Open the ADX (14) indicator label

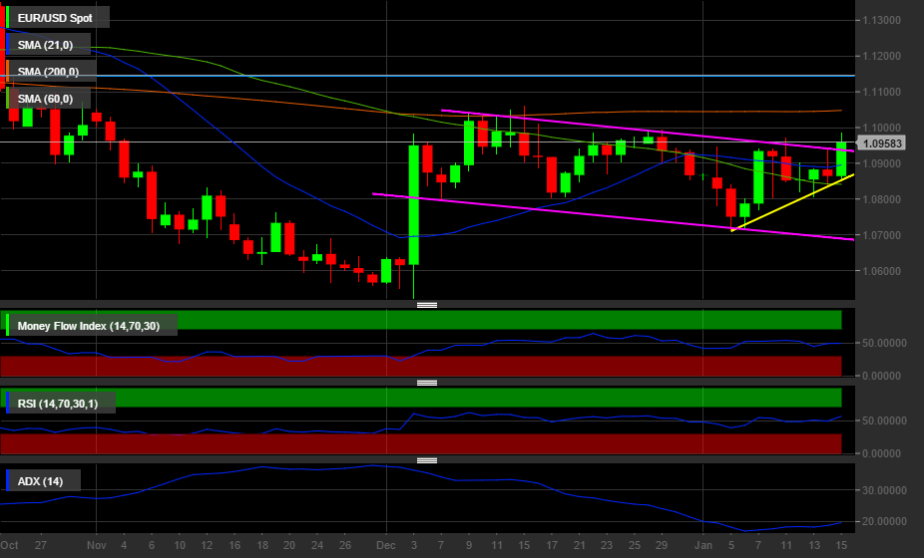tap(45, 481)
